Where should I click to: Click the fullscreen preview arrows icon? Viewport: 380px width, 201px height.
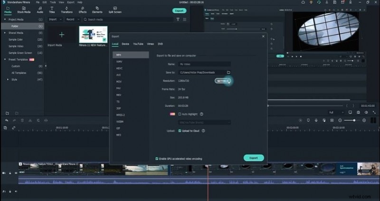(x=374, y=113)
